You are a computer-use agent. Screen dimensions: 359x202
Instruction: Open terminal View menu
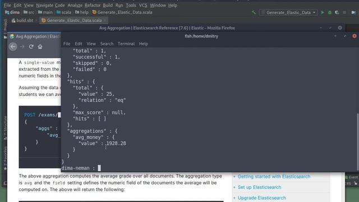91,44
